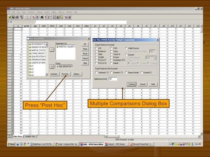Click the Insert Cases toolbar icon
The image size is (210, 157).
[x=46, y=17]
